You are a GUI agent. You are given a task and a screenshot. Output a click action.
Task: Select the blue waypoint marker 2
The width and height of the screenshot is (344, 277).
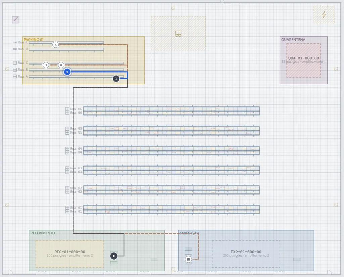point(67,72)
